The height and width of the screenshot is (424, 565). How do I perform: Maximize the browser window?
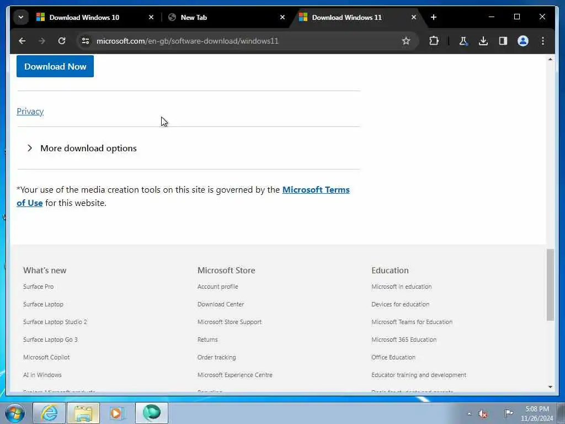516,17
